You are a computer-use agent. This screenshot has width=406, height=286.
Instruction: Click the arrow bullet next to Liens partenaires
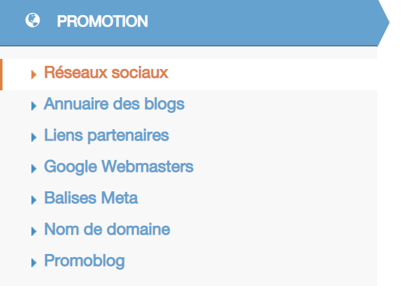pyautogui.click(x=34, y=137)
